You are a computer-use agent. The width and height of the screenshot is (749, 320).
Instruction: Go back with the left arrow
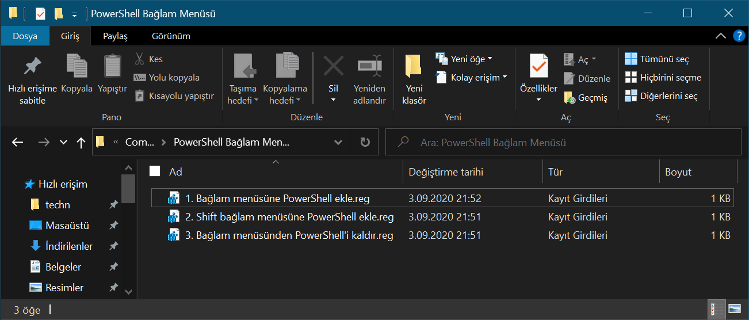[x=18, y=142]
